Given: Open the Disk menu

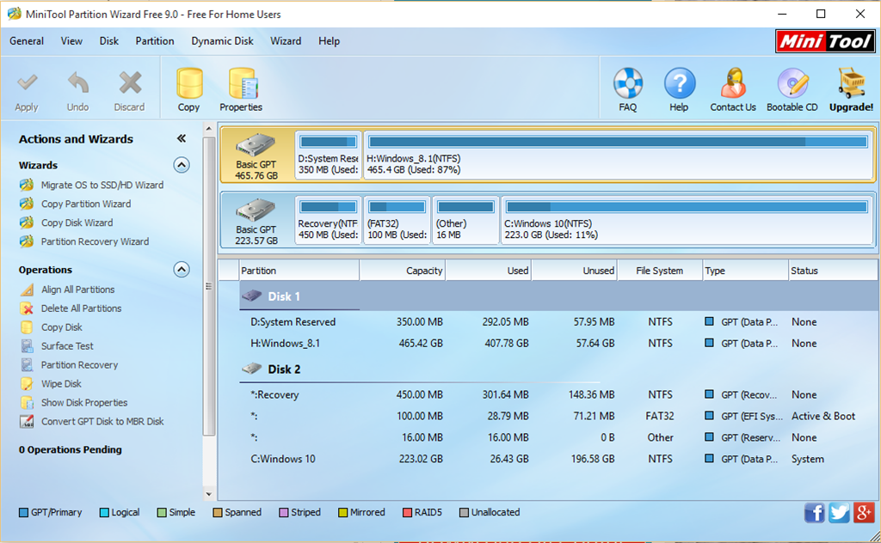Looking at the screenshot, I should 109,41.
